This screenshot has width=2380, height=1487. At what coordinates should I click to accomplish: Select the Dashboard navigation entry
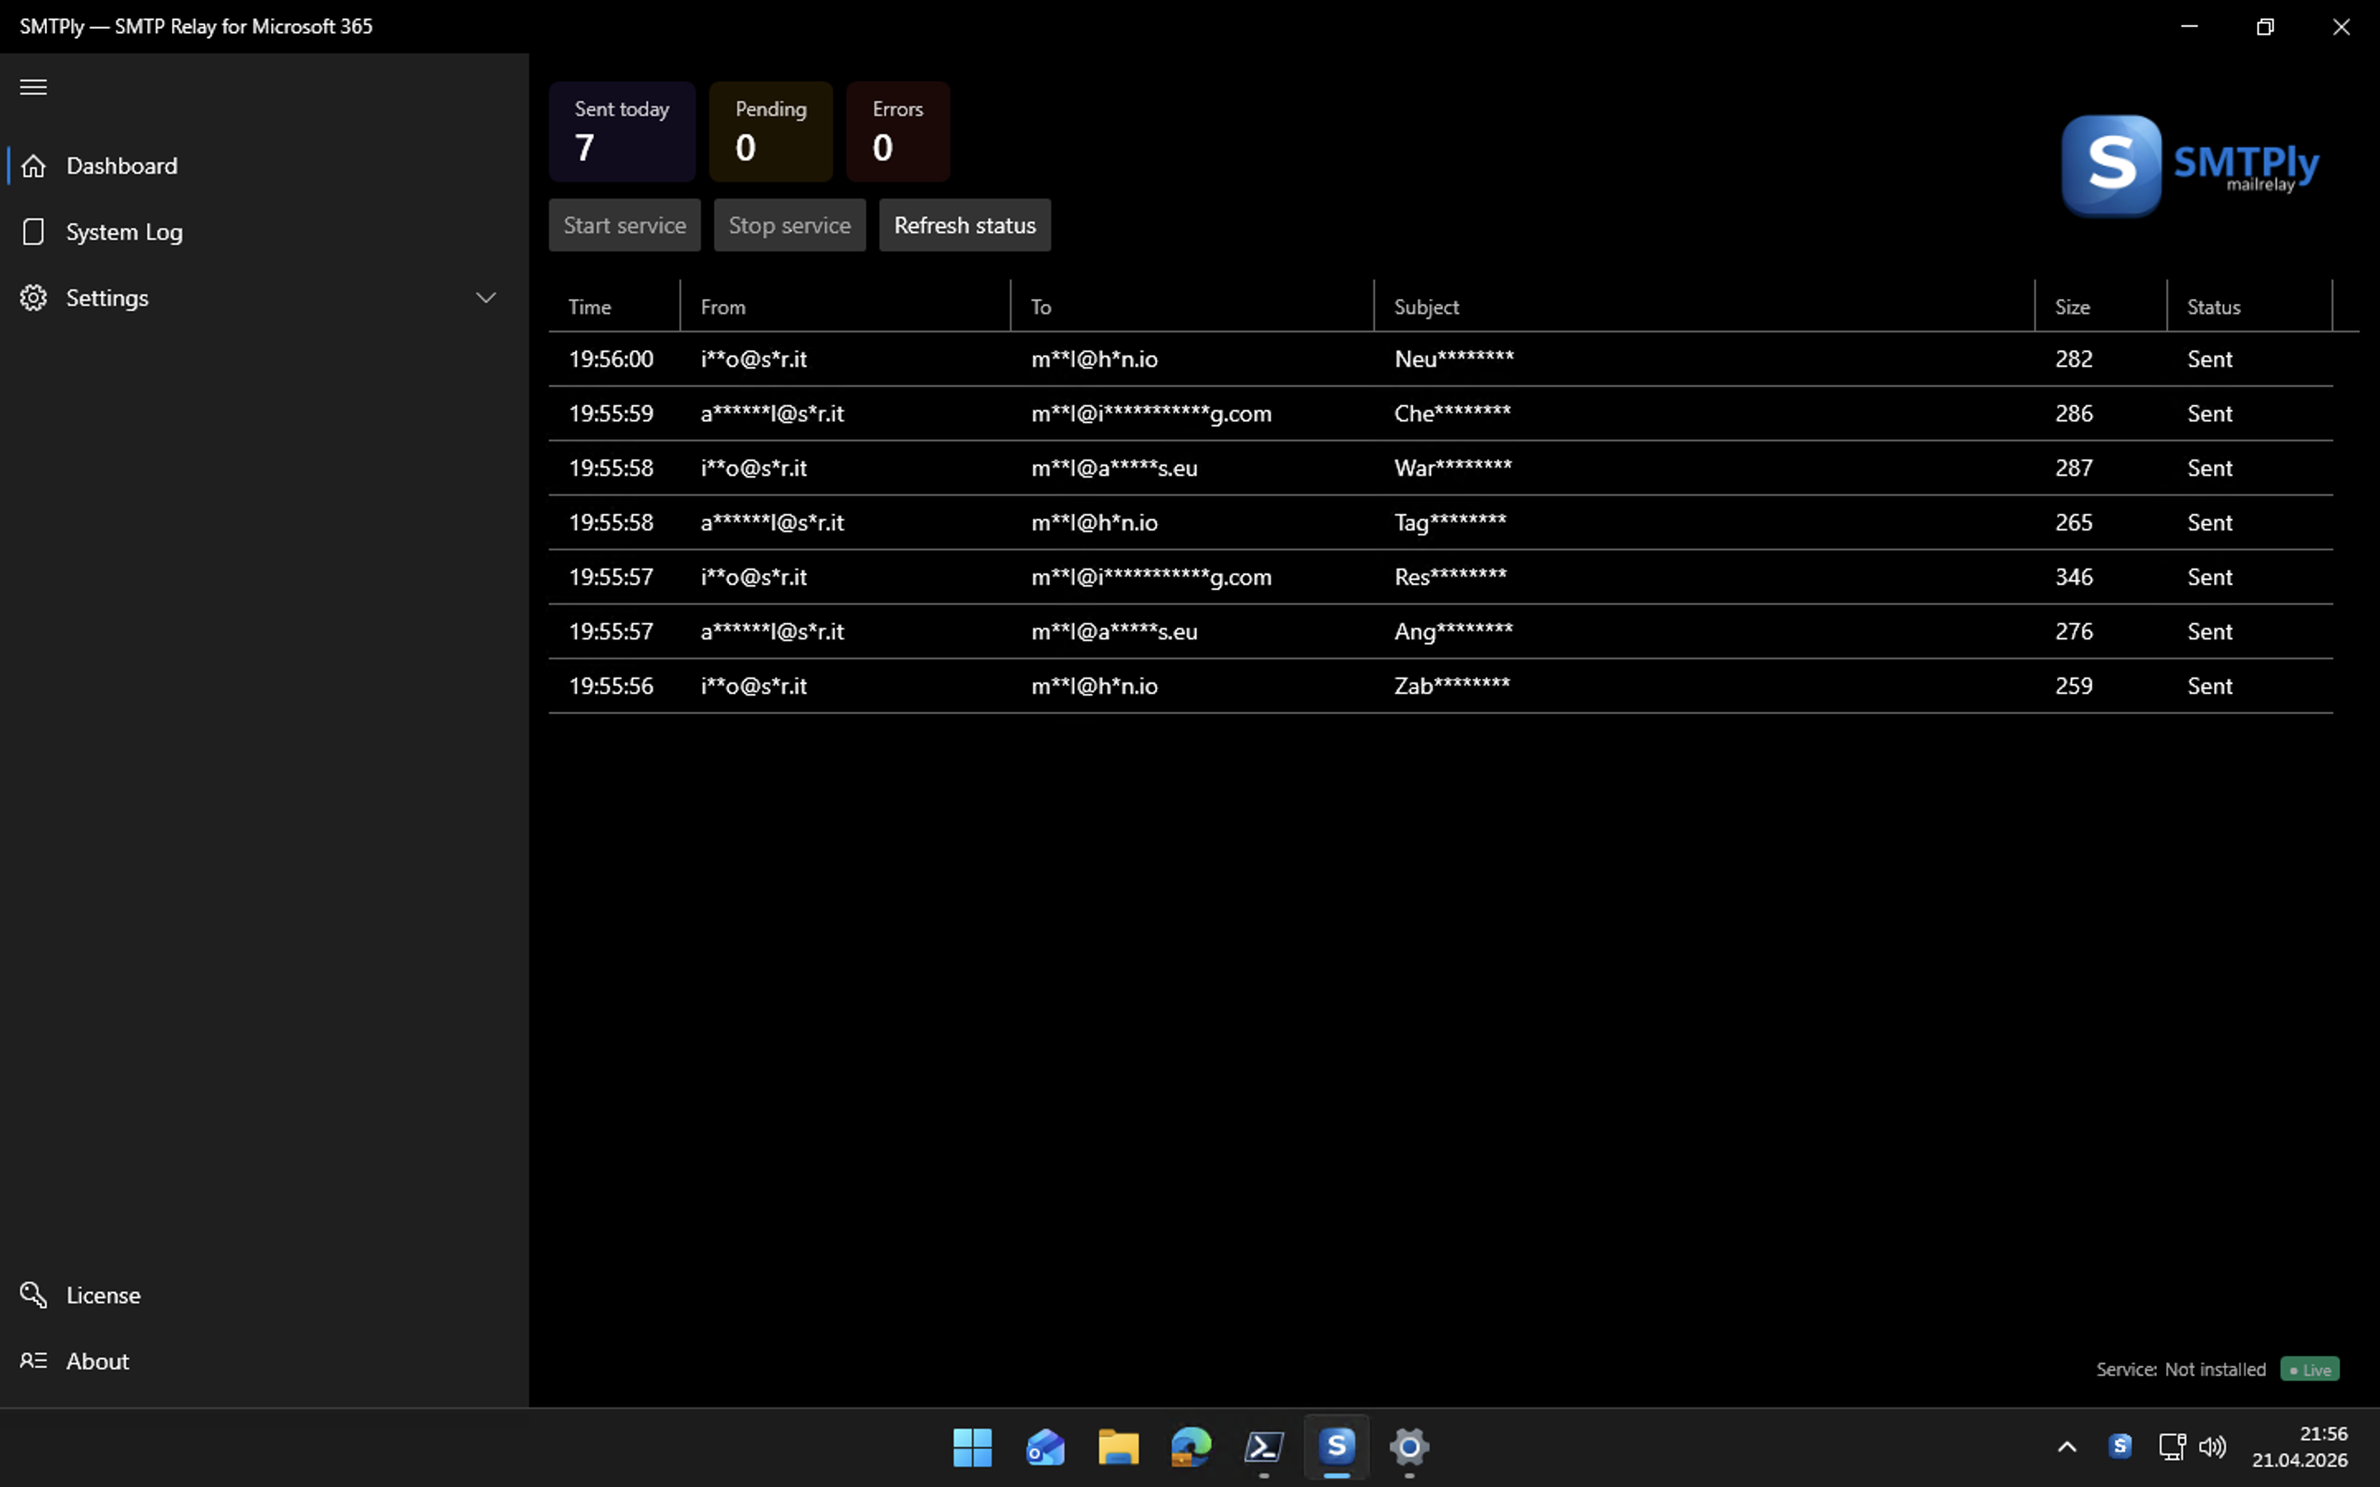click(122, 165)
